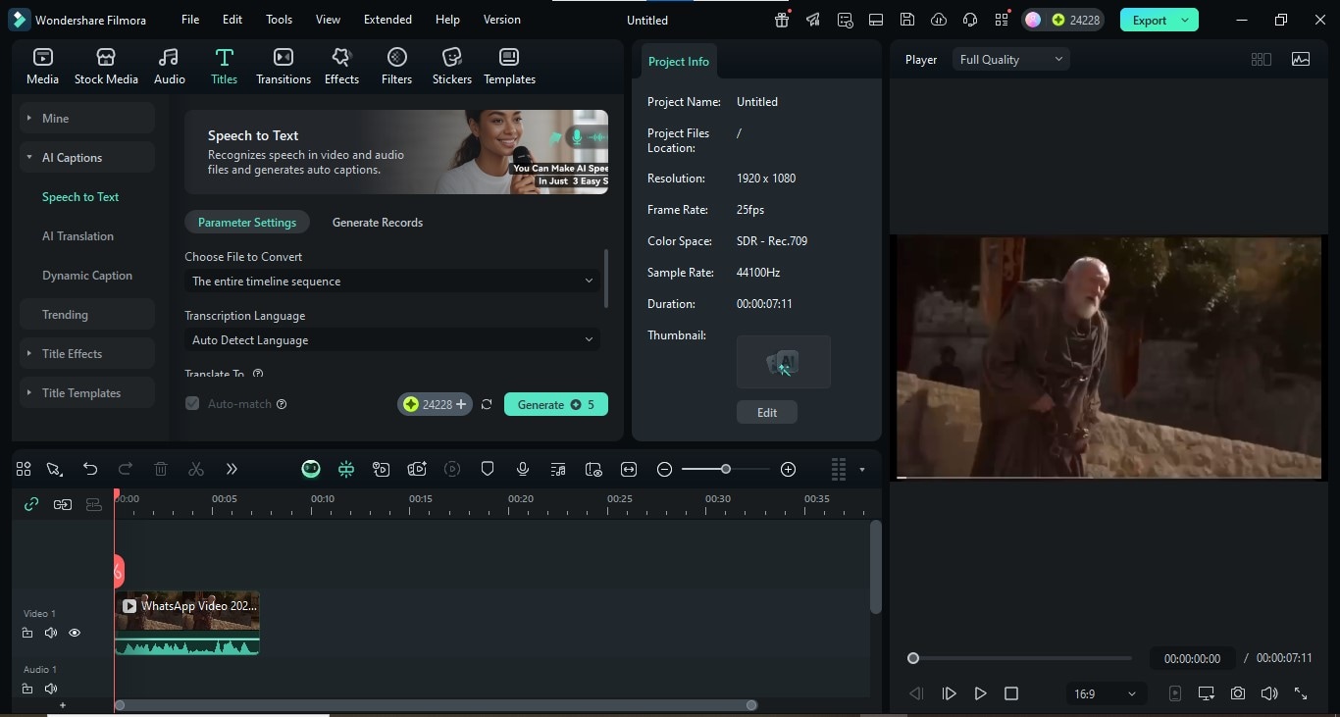Open the 16:9 aspect ratio dropdown

[1105, 693]
